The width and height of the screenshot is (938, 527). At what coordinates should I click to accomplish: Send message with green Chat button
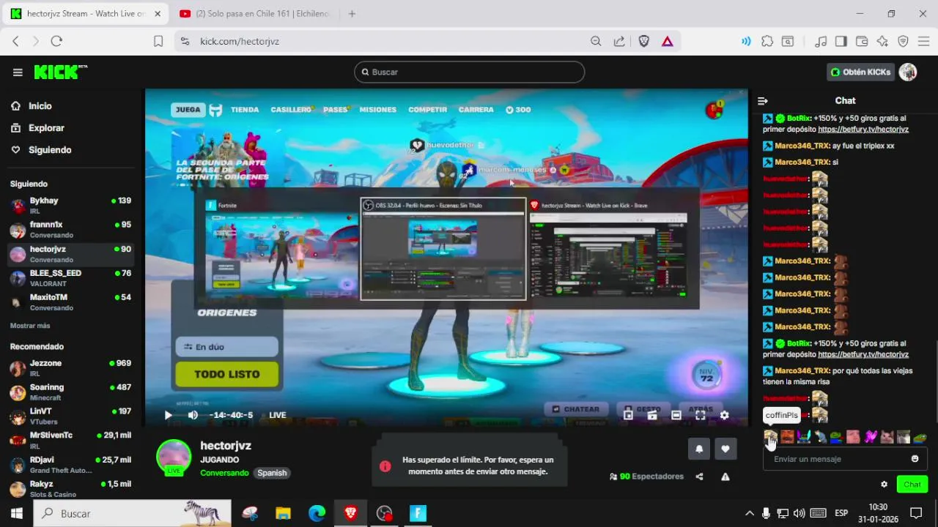click(x=912, y=485)
